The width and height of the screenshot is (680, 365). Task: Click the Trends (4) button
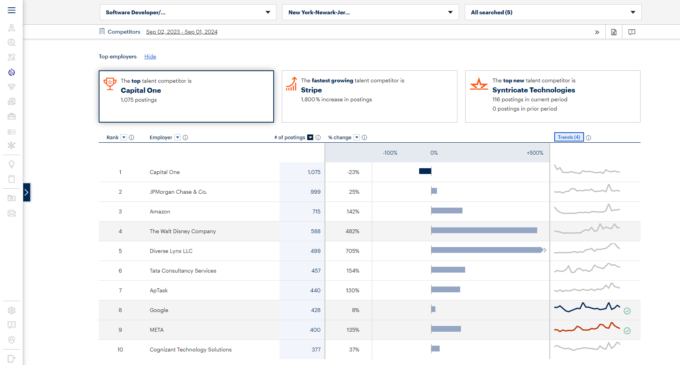[569, 137]
